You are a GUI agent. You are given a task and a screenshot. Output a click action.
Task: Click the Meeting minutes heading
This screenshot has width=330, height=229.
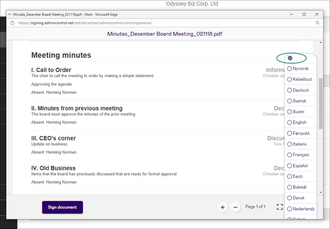tap(61, 55)
